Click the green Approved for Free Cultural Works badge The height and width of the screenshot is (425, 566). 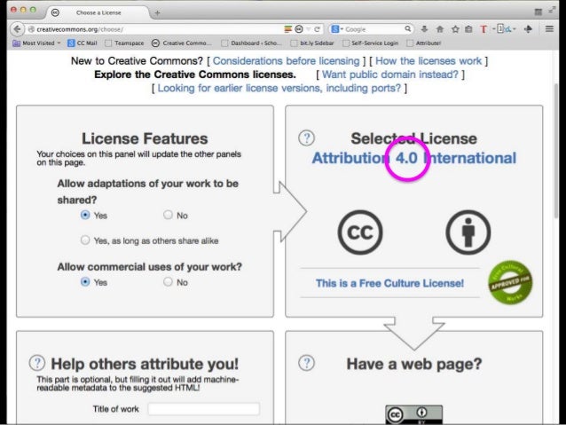[x=510, y=282]
